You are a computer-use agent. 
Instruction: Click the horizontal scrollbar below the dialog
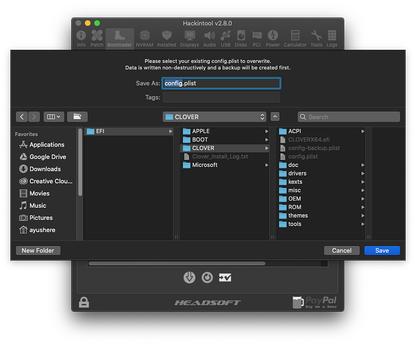click(x=177, y=263)
